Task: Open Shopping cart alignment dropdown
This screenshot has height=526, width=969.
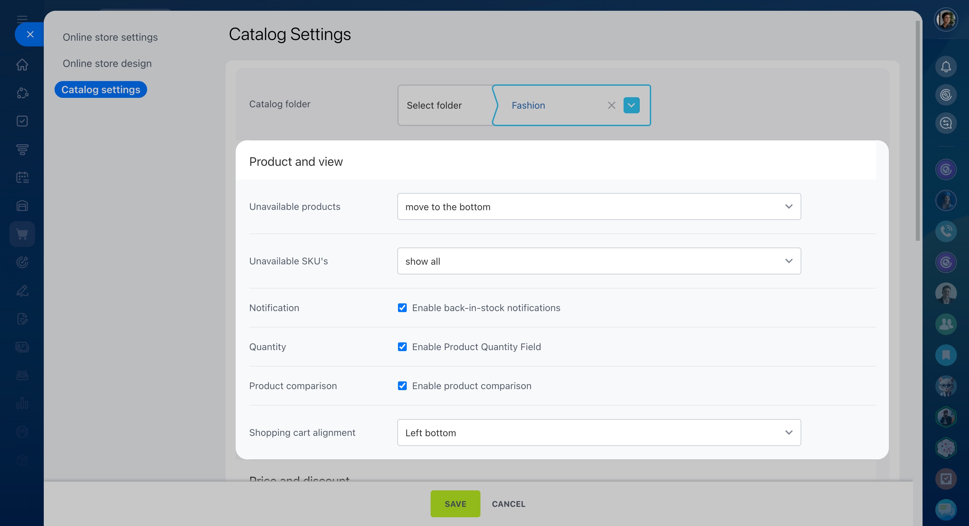Action: [x=599, y=433]
